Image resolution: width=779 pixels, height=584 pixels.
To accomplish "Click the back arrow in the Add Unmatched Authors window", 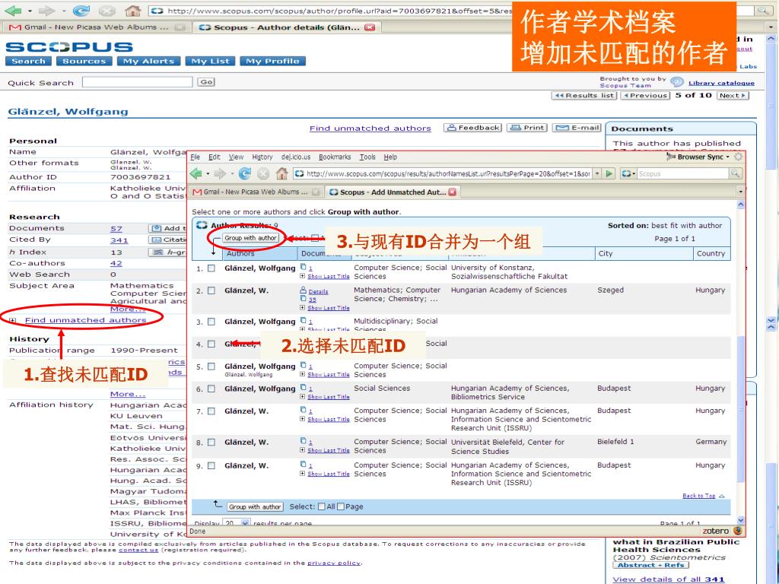I will (196, 173).
